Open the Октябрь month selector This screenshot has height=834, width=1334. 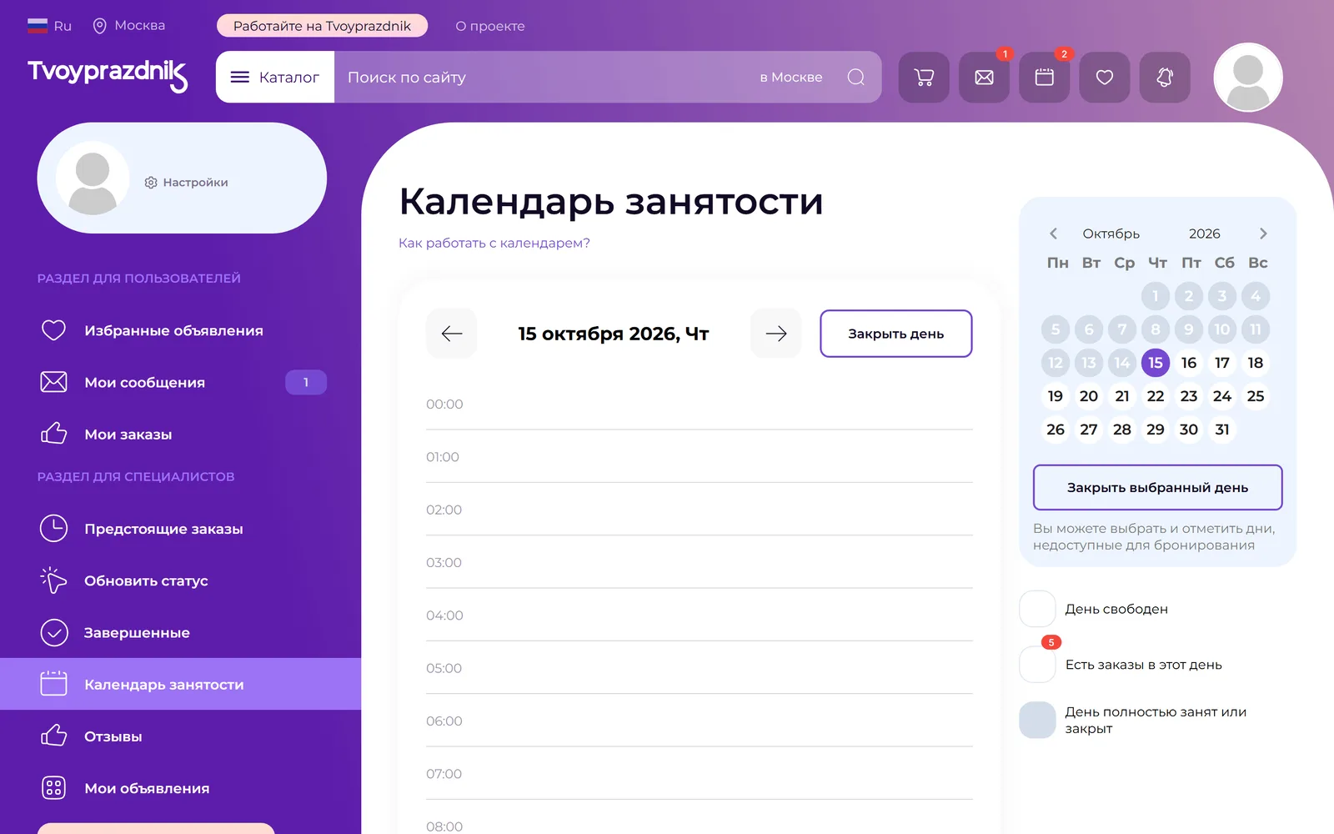click(1111, 234)
